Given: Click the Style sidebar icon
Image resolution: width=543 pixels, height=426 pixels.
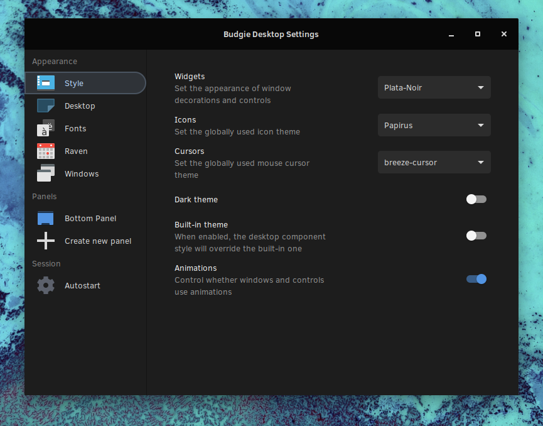Looking at the screenshot, I should (x=46, y=83).
